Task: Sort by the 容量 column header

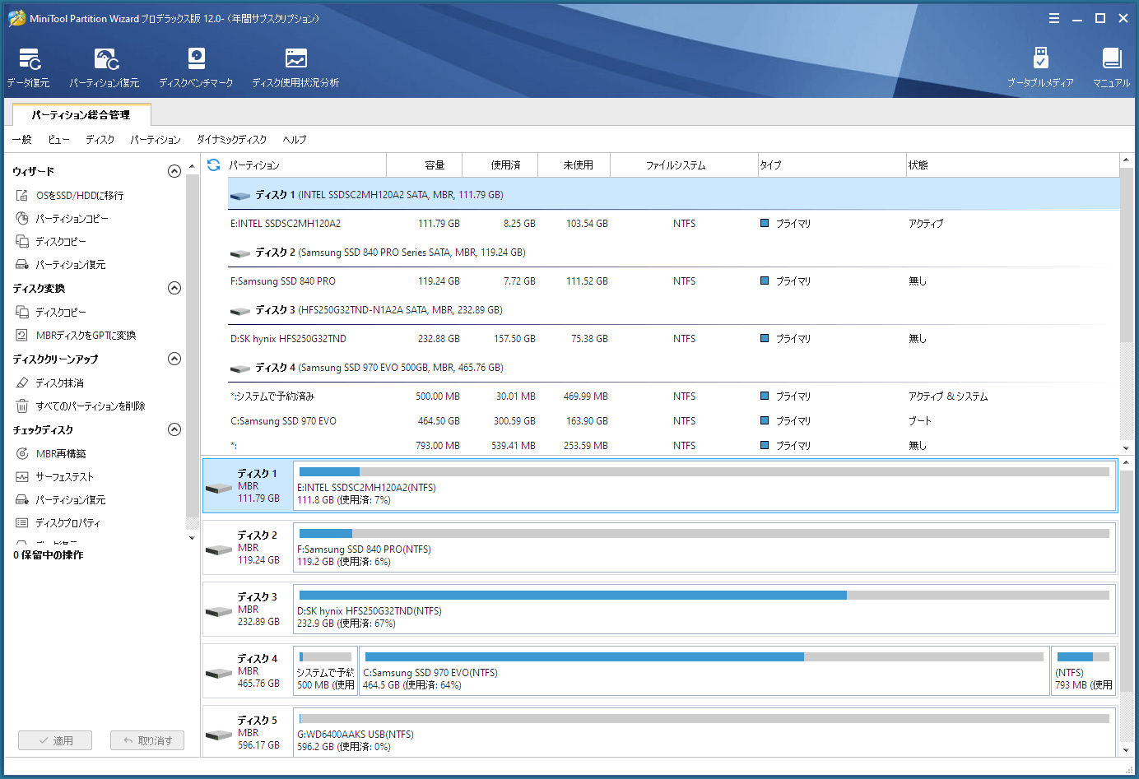Action: (424, 165)
